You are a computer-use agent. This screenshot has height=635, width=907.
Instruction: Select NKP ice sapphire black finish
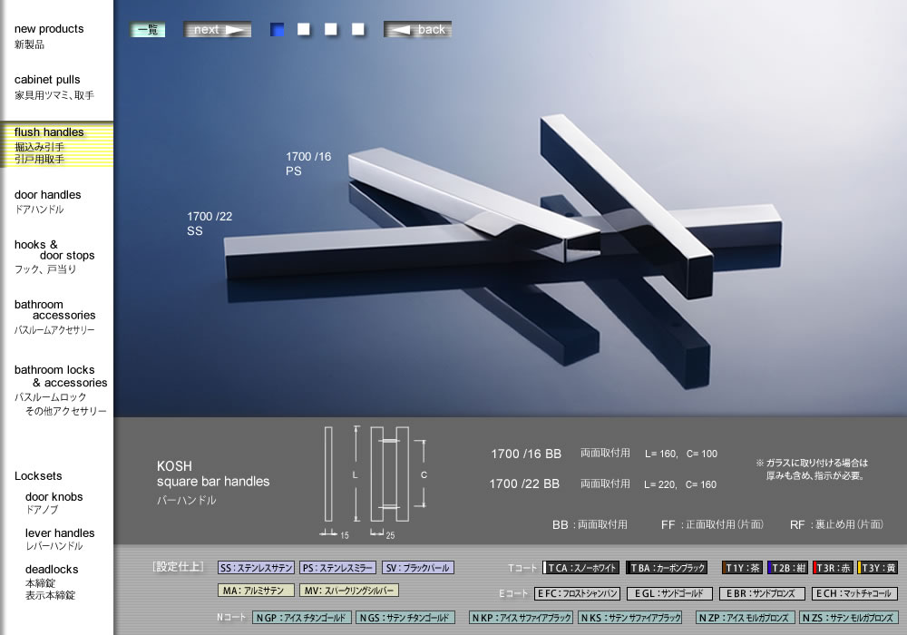click(x=522, y=618)
